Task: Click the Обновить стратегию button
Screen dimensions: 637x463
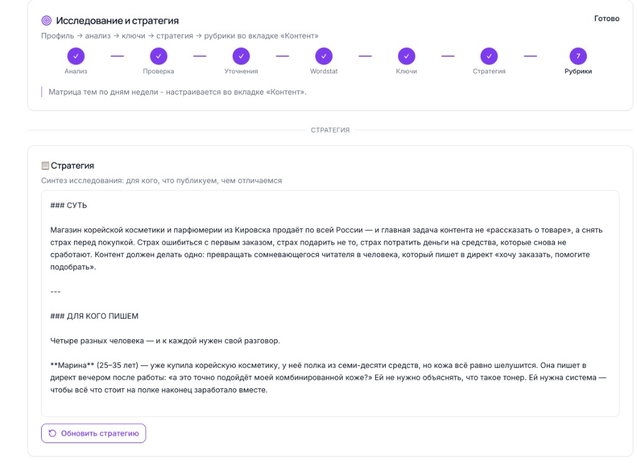Action: coord(93,433)
